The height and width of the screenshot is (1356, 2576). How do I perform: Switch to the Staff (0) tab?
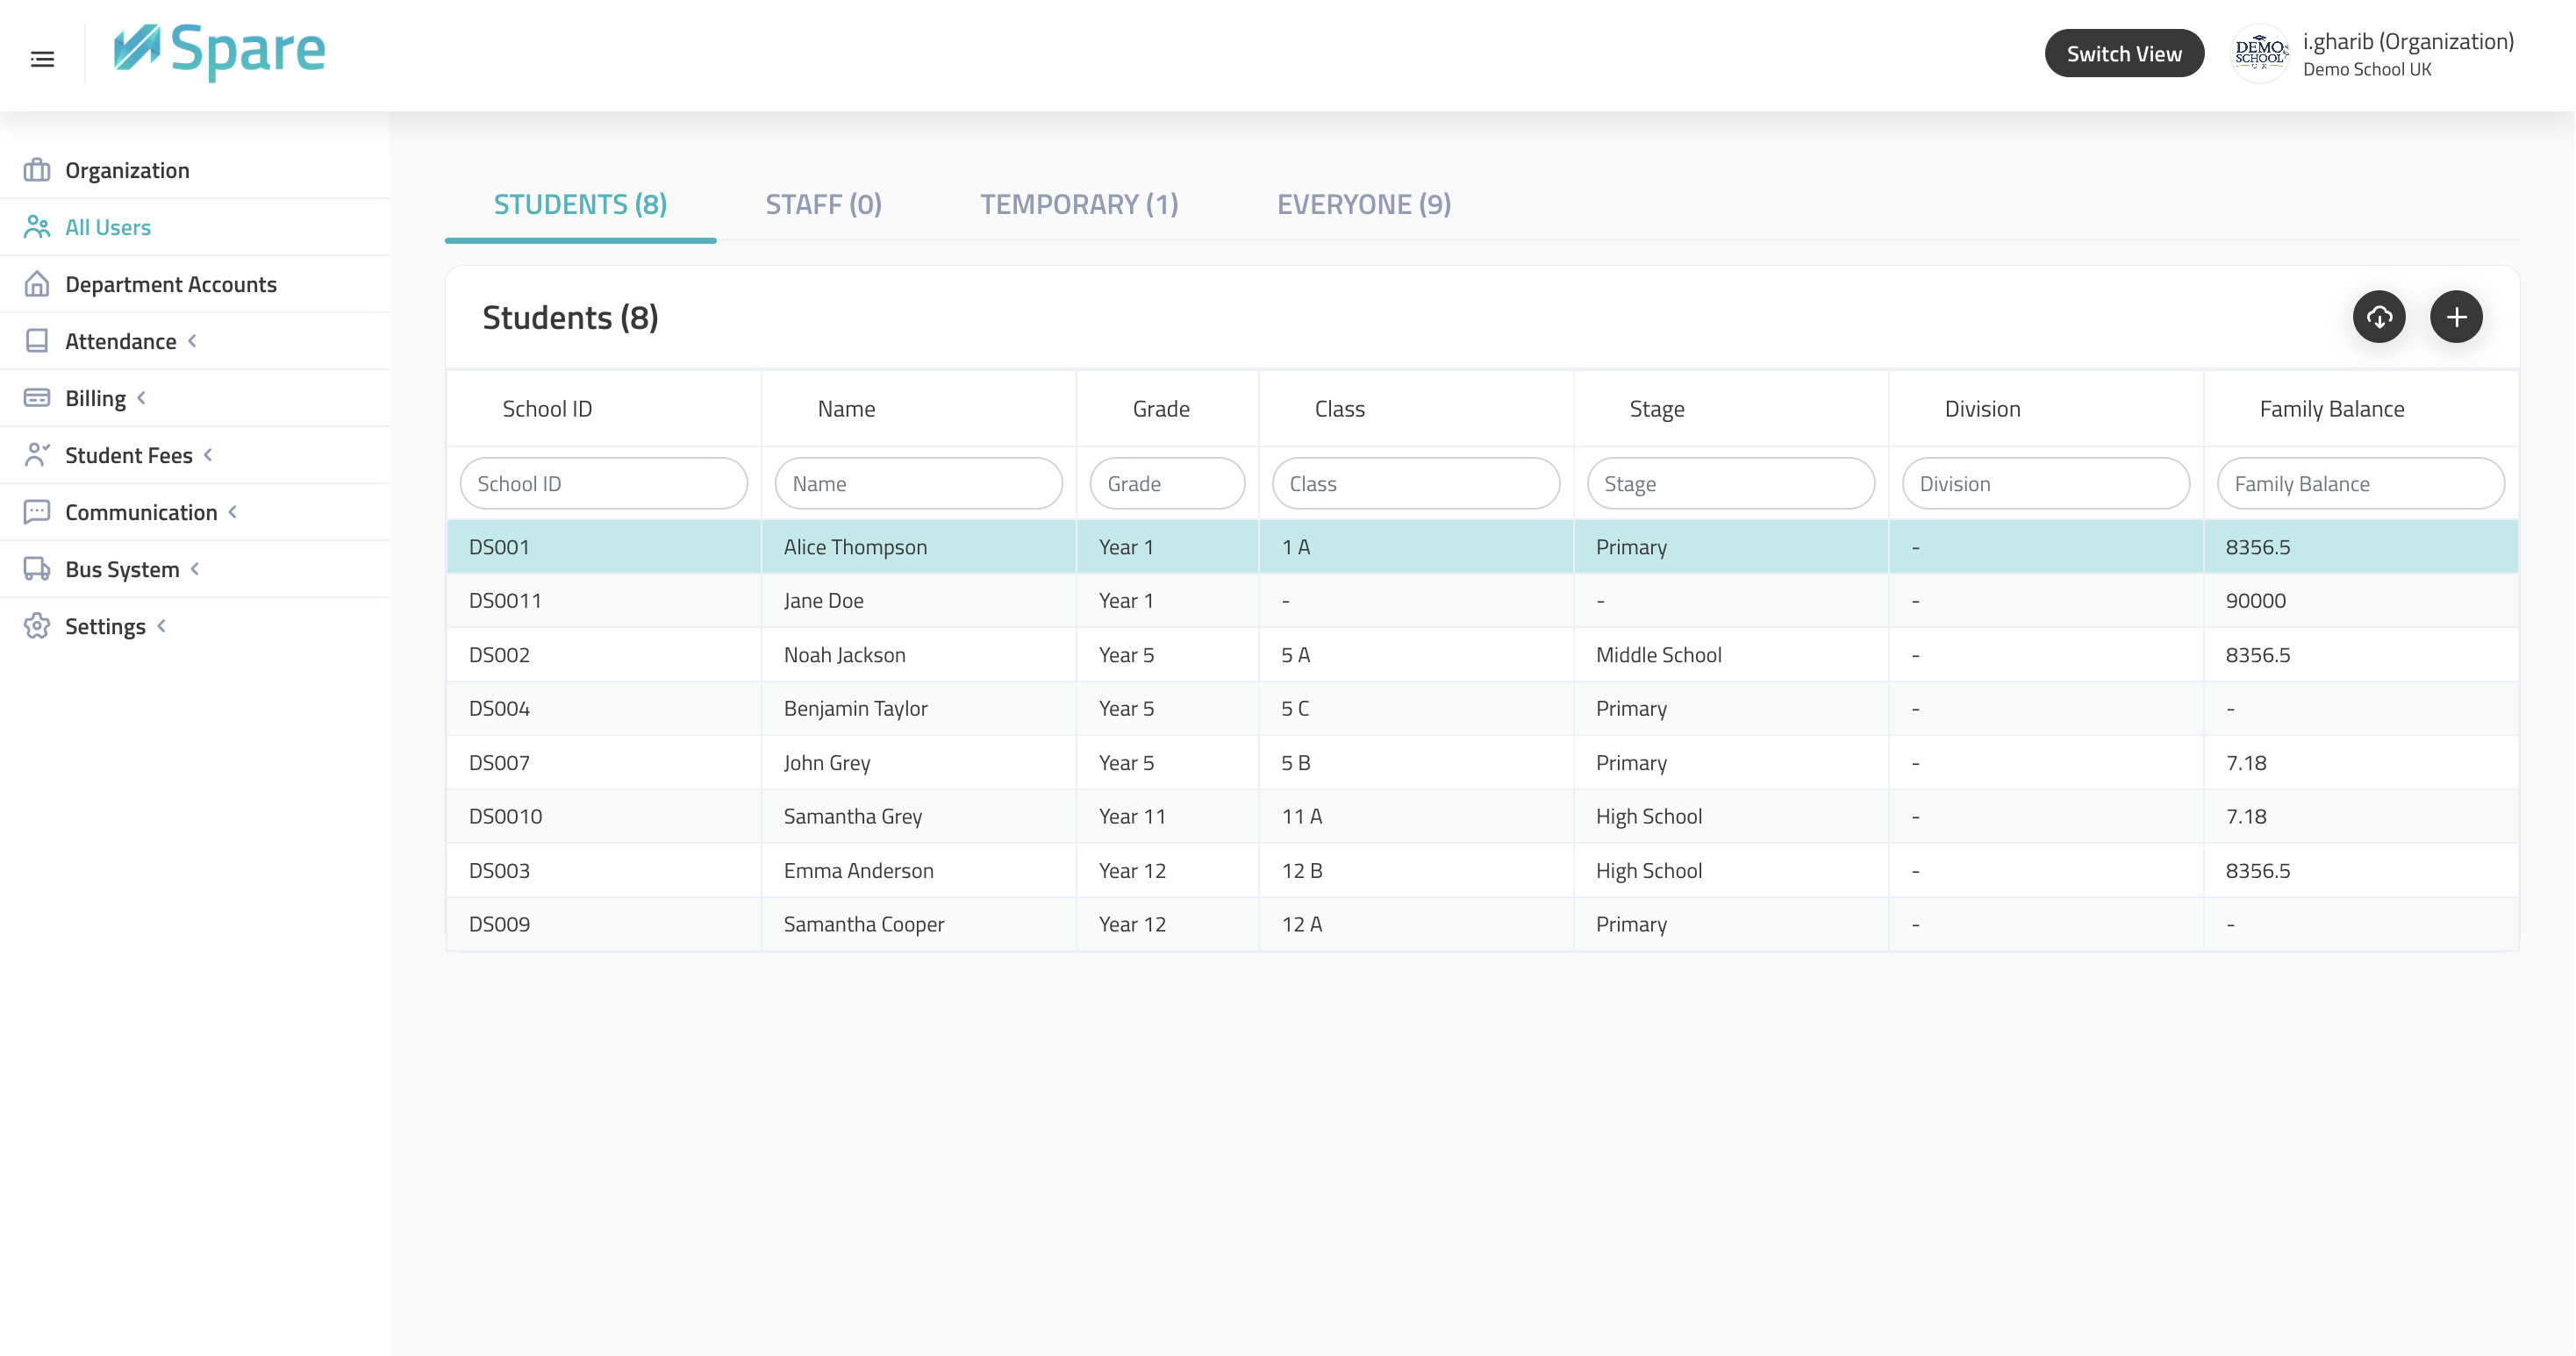823,205
